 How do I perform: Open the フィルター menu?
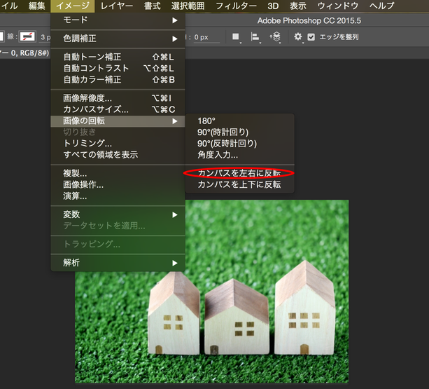[x=236, y=6]
